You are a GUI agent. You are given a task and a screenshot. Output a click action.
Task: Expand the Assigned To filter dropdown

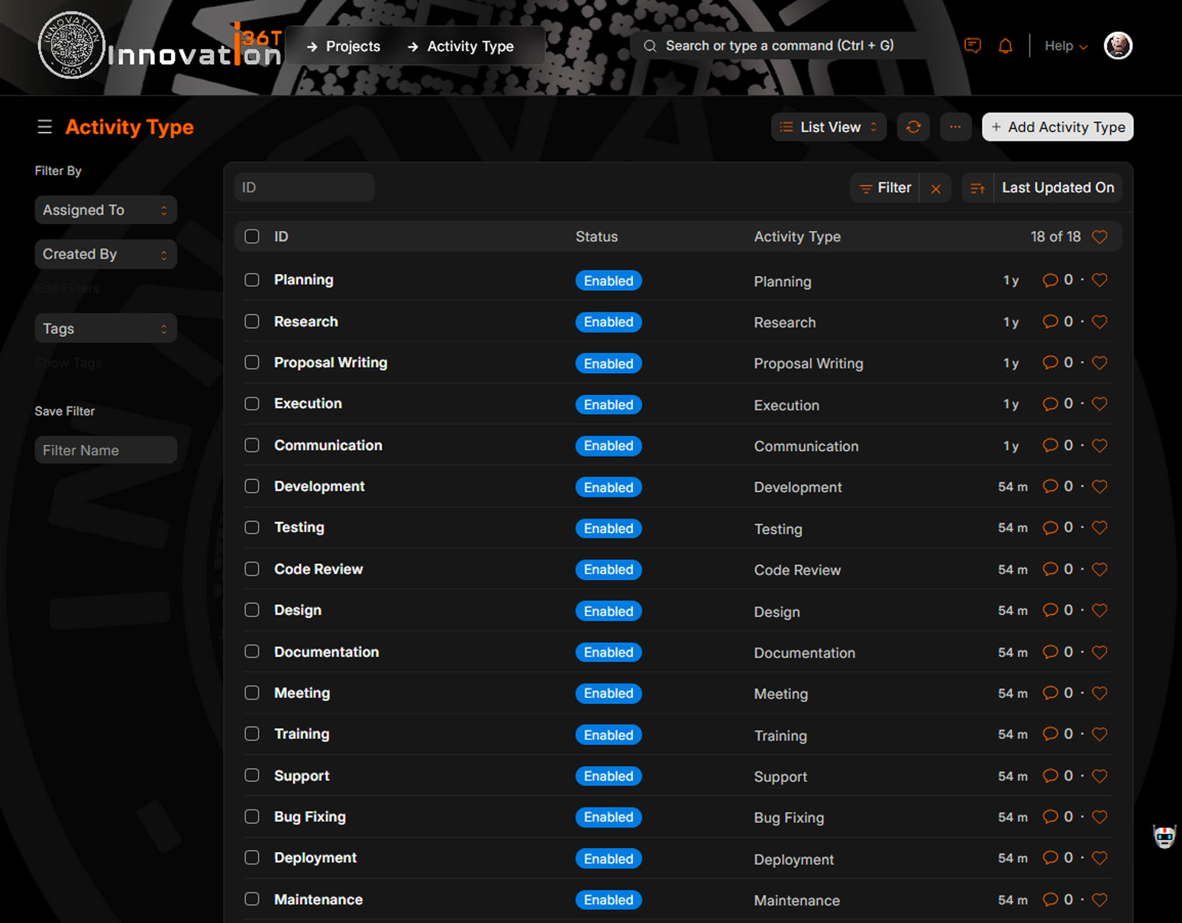pyautogui.click(x=105, y=211)
